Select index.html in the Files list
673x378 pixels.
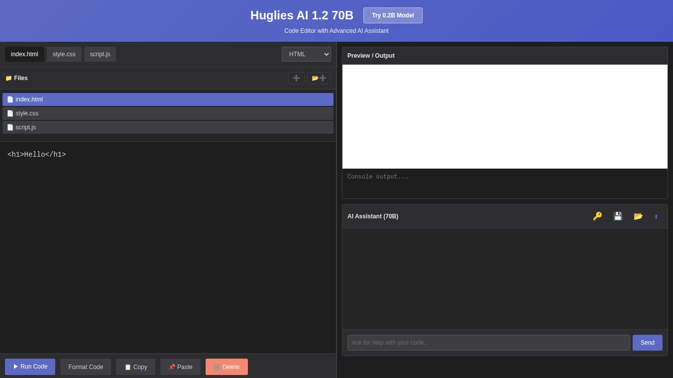(x=168, y=99)
